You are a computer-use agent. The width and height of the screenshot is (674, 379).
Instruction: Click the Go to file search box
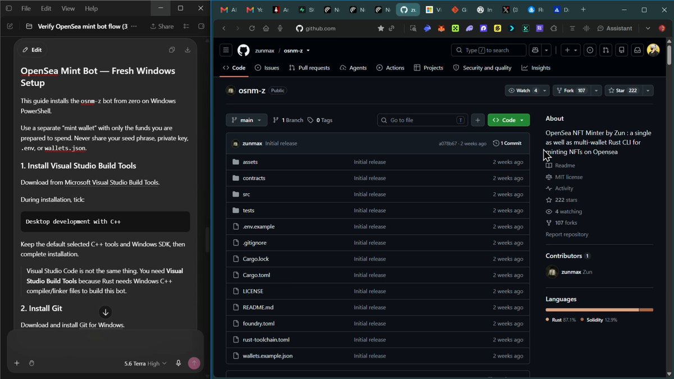tap(422, 120)
